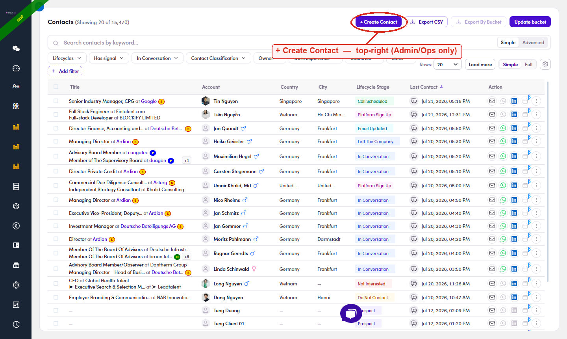Open more options for Nico Rheims row
Screen dimensions: 567x339
point(536,200)
